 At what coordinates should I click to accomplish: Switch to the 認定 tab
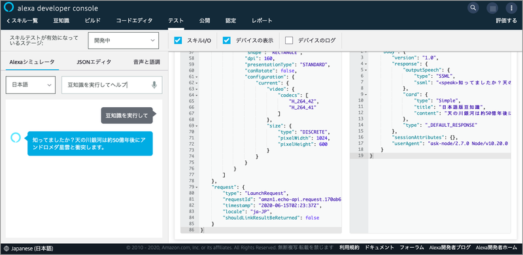(231, 21)
